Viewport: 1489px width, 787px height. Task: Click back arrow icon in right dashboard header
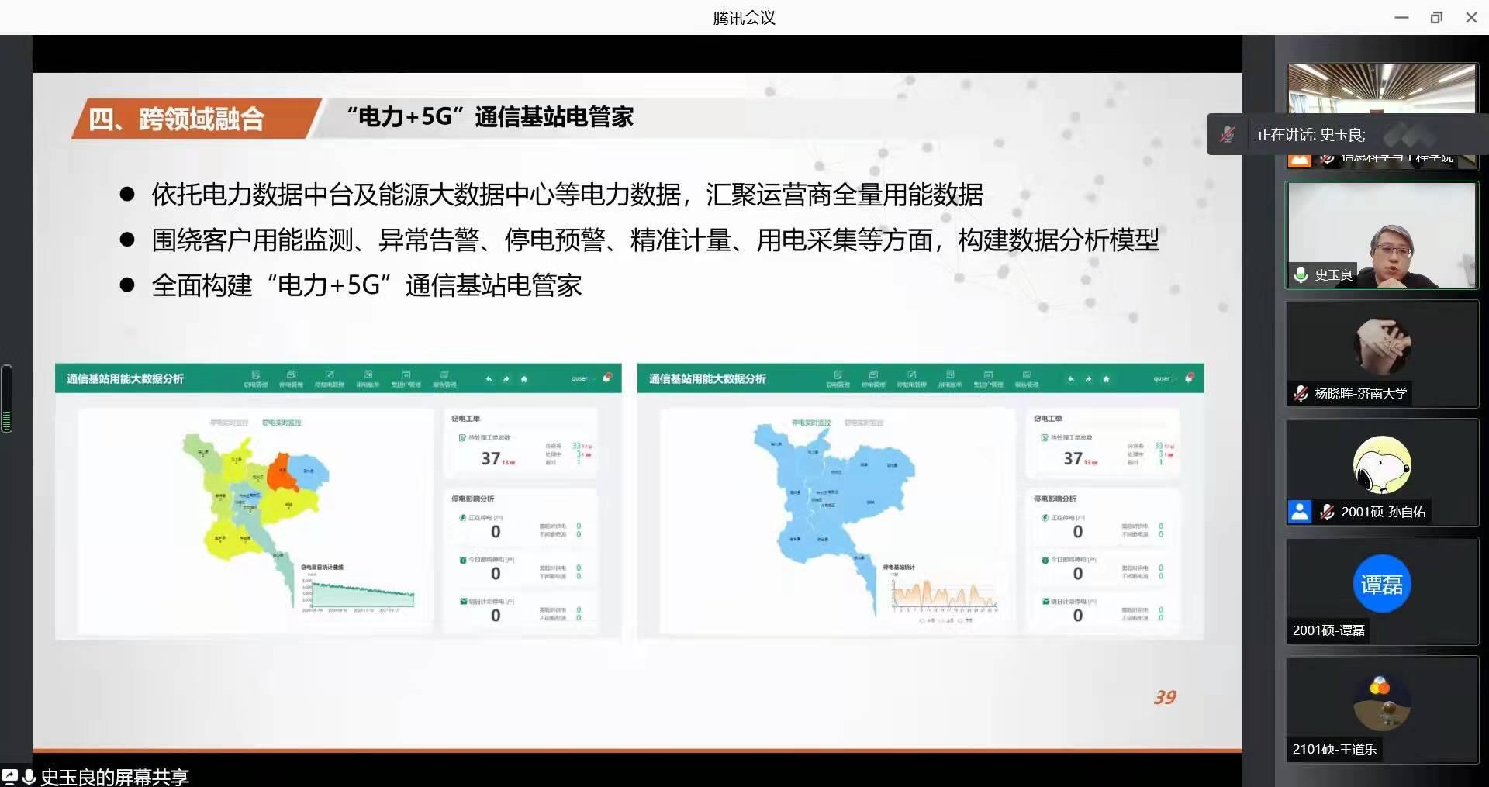[x=1071, y=379]
